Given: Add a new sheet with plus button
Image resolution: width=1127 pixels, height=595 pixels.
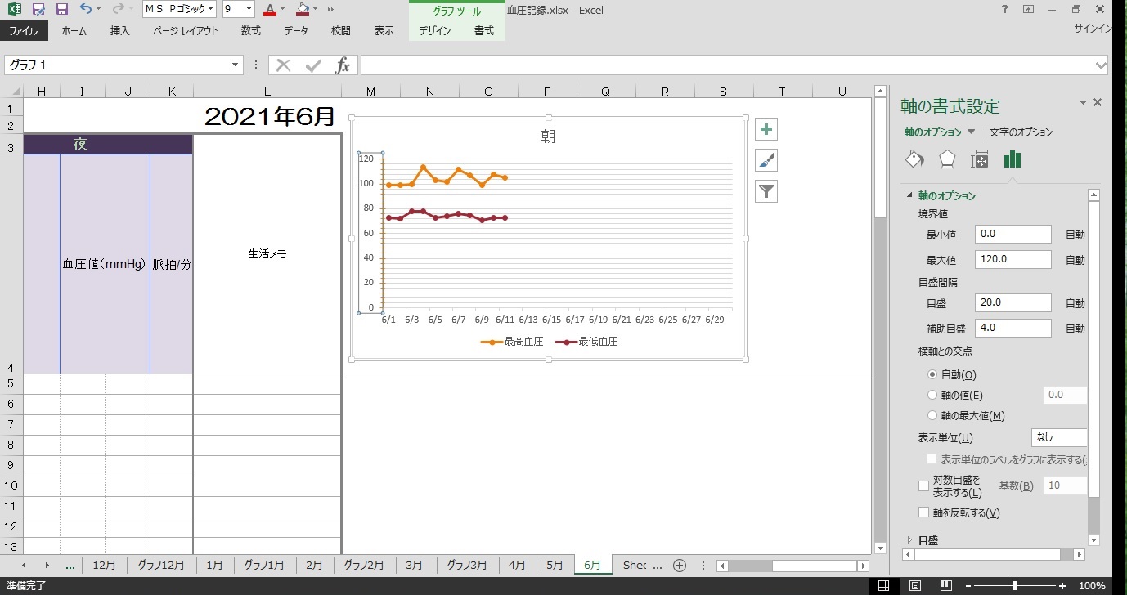Looking at the screenshot, I should click(679, 565).
